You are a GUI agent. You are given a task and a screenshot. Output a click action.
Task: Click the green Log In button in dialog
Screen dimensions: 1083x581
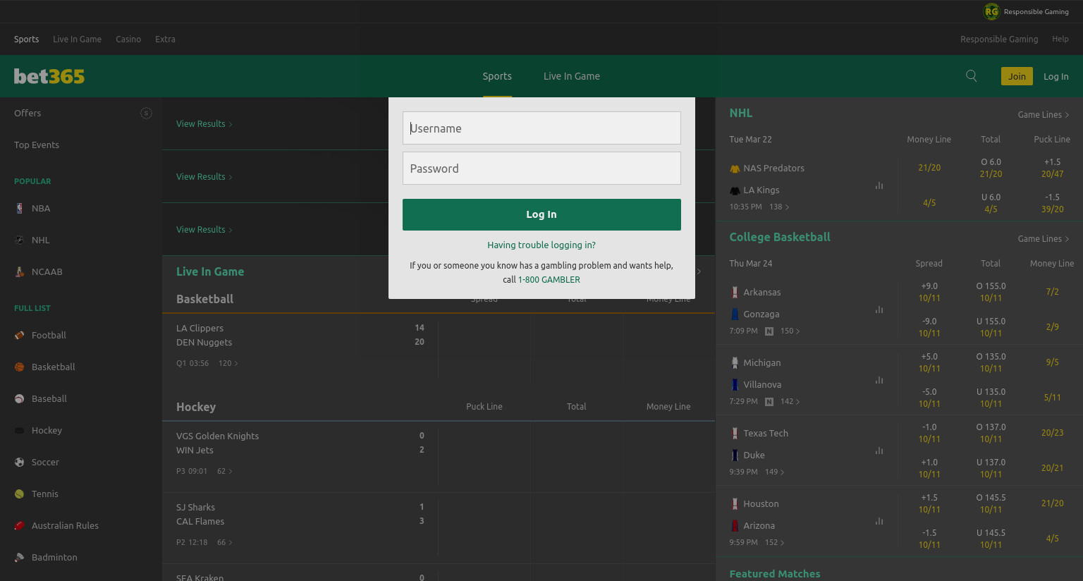pos(541,214)
